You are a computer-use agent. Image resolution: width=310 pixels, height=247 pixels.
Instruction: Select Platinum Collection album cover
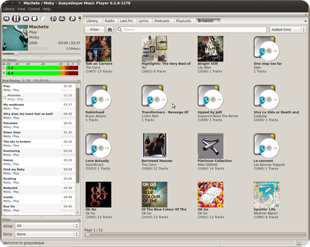pos(210,146)
